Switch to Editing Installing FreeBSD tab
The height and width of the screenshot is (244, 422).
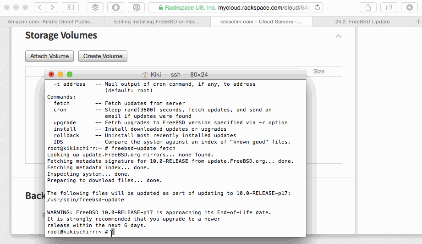(158, 22)
